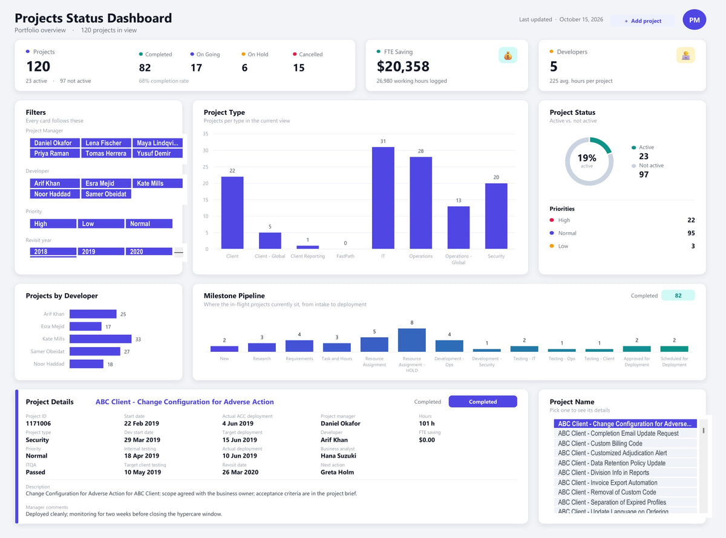The height and width of the screenshot is (538, 726).
Task: Click the revisit year horizontal scrollbar
Action: 178,252
